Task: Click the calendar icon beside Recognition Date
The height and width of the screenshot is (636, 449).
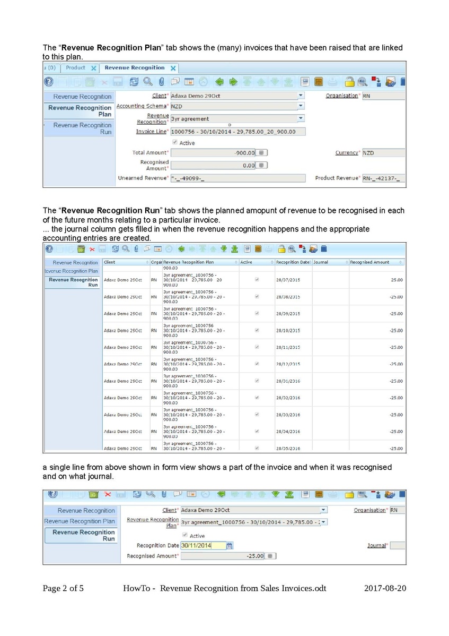Action: tap(230, 545)
